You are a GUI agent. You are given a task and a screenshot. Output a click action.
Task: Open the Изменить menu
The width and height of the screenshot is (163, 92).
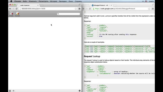(x=33, y=1)
